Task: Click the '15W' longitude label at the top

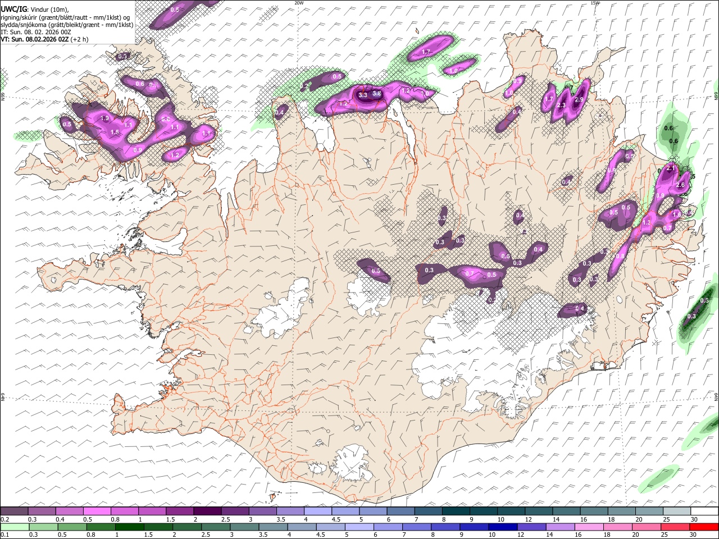Action: [595, 3]
